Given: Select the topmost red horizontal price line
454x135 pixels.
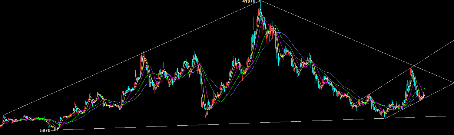Looking at the screenshot, I should tap(227, 26).
